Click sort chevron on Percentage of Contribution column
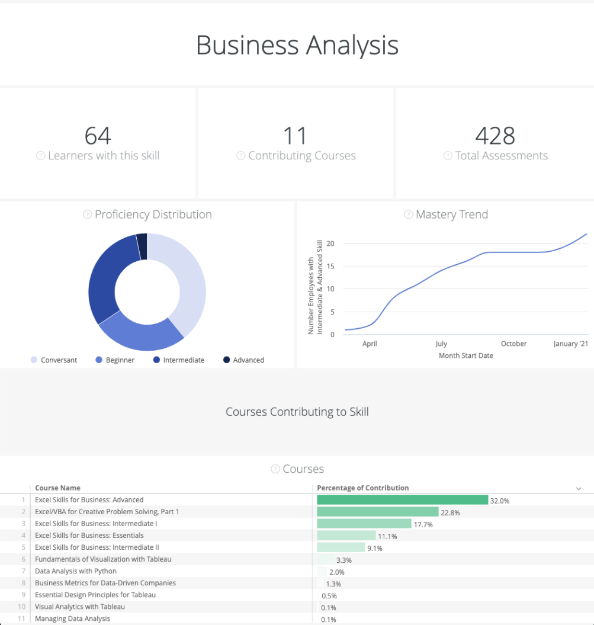Screen dimensions: 594x625 tap(579, 488)
